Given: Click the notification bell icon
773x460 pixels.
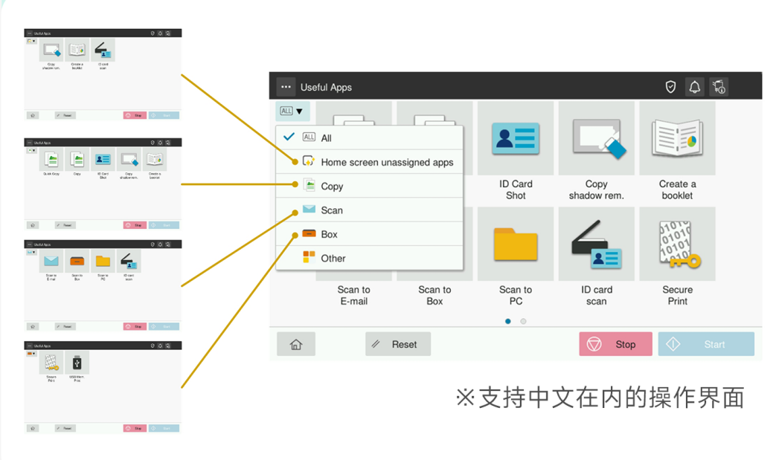Looking at the screenshot, I should [x=694, y=87].
